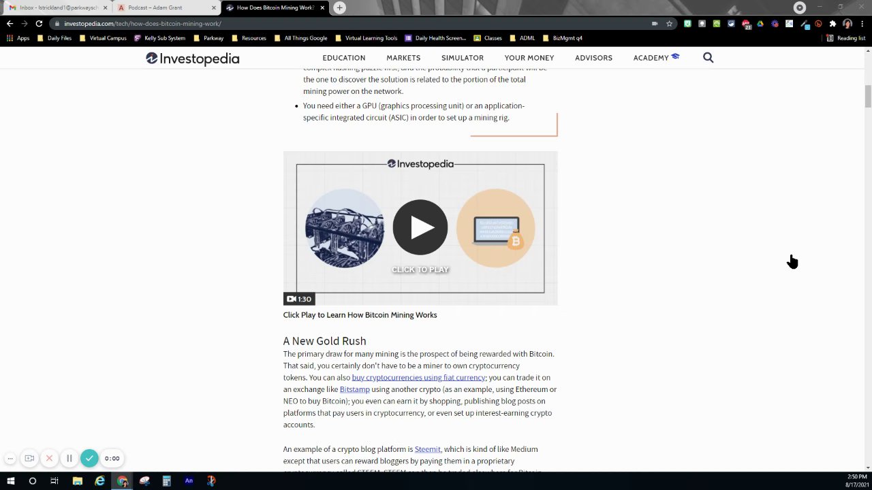Open the Resources bookmark folder
Viewport: 872px width, 490px height.
(x=249, y=38)
